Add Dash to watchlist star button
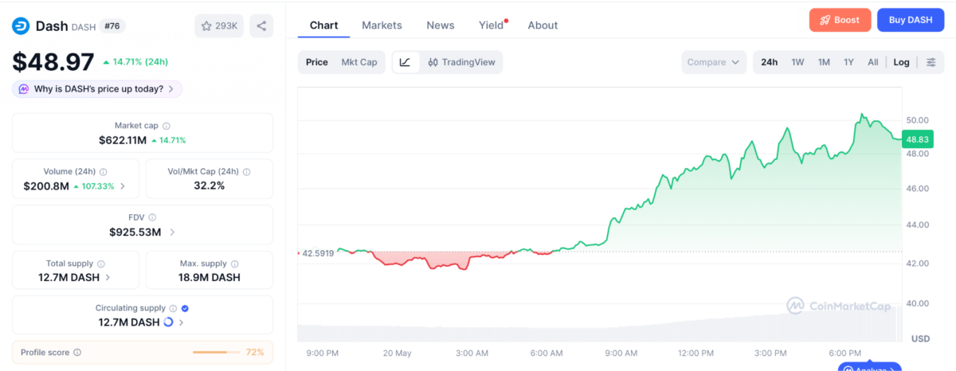The image size is (956, 371). (219, 25)
